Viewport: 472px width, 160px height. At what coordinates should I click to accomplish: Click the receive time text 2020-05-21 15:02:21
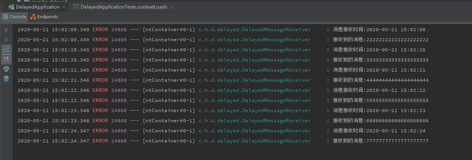(x=396, y=70)
